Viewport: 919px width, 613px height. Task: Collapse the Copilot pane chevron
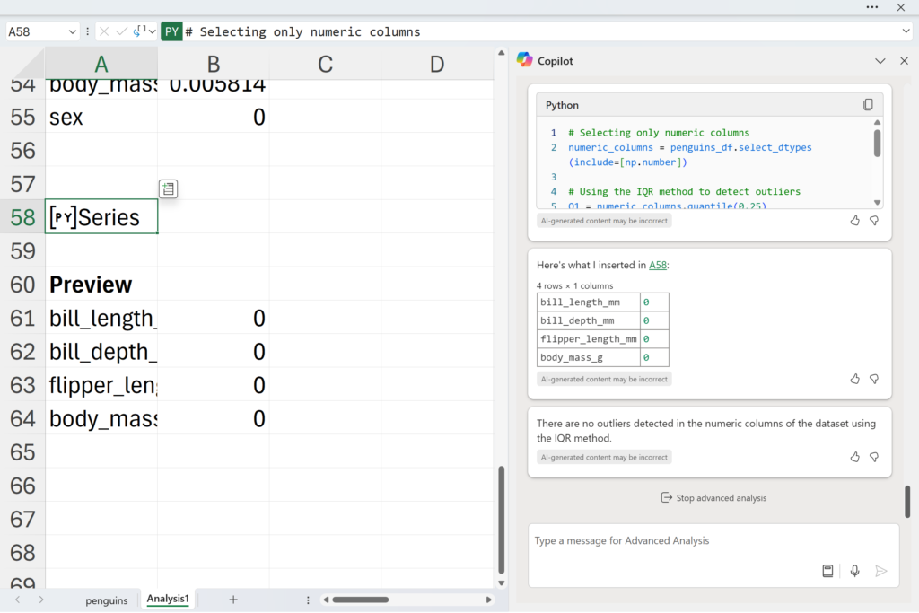point(880,61)
